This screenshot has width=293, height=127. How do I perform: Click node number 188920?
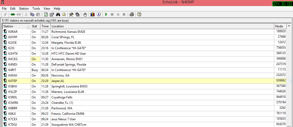[281, 31]
